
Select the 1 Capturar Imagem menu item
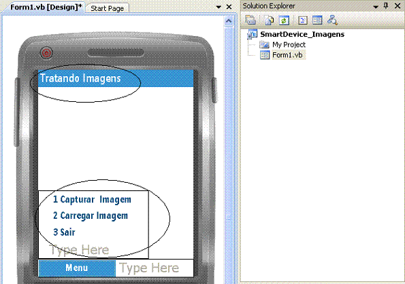coord(92,200)
